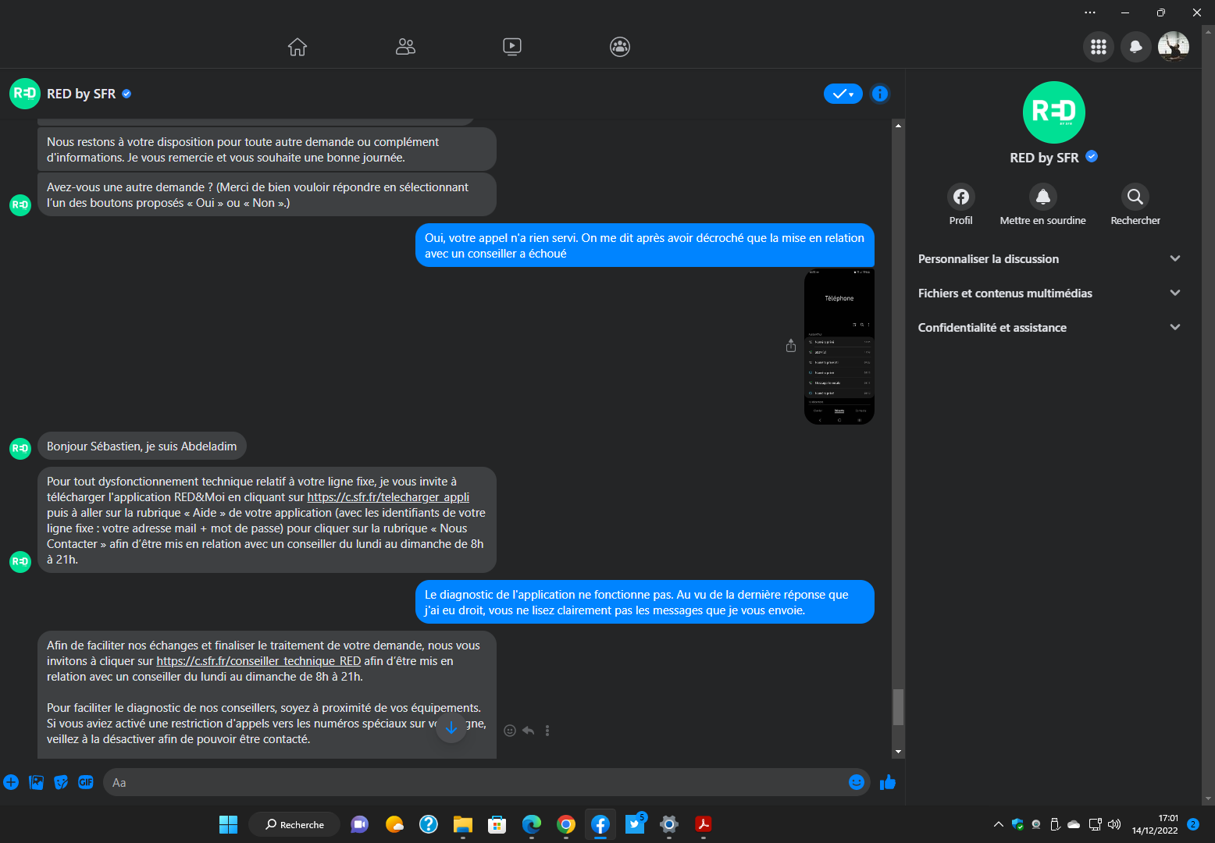This screenshot has height=843, width=1215.
Task: Open the weather widget app on taskbar
Action: pos(394,824)
